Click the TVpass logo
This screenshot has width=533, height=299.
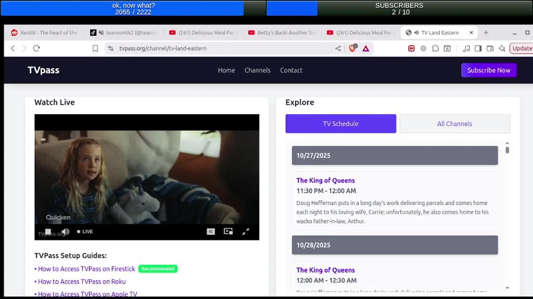(43, 70)
